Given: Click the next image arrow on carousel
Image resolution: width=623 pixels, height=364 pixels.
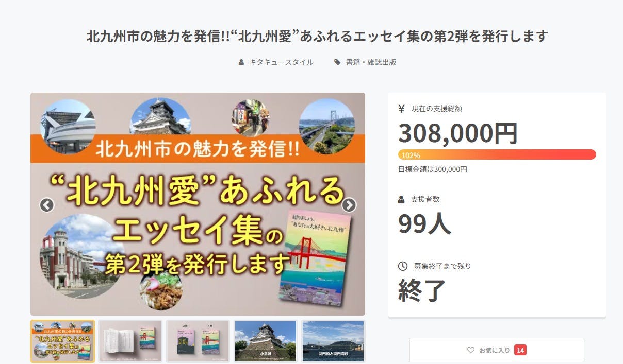Looking at the screenshot, I should [x=349, y=205].
